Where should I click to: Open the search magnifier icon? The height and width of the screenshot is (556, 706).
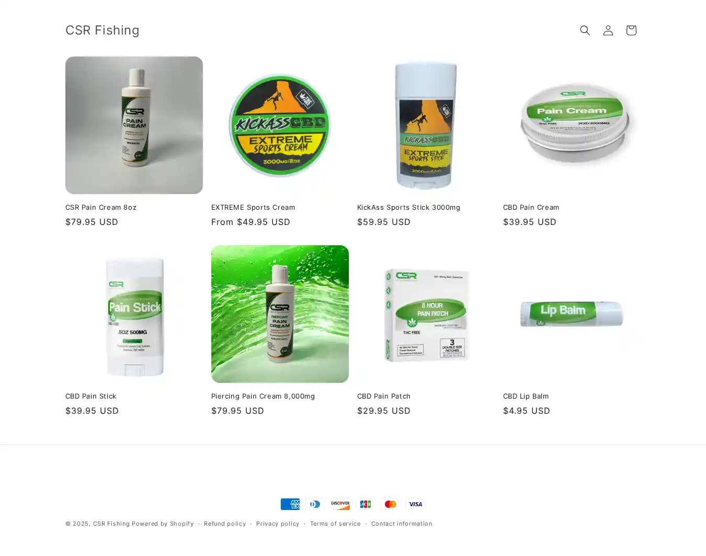(585, 30)
